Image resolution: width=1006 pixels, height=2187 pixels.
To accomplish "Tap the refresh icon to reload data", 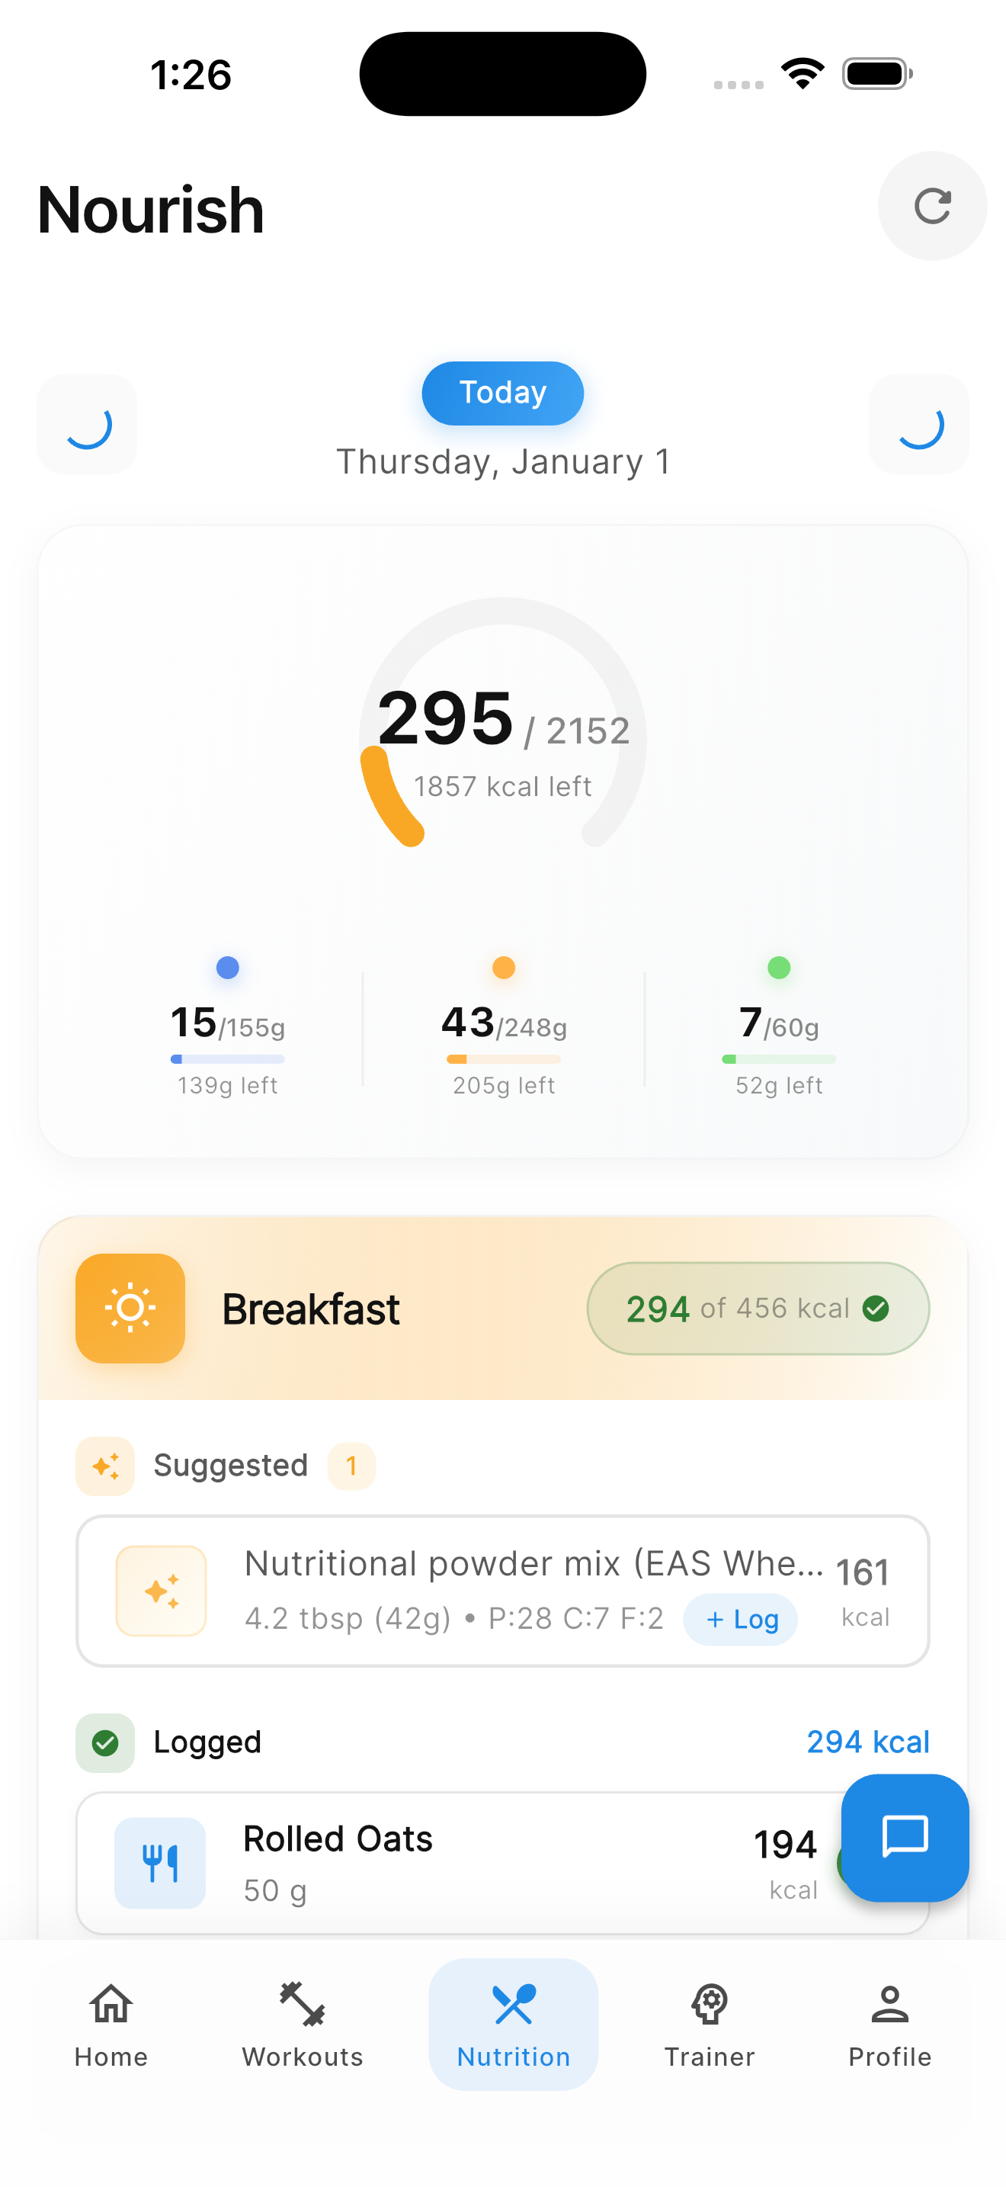I will pos(932,207).
